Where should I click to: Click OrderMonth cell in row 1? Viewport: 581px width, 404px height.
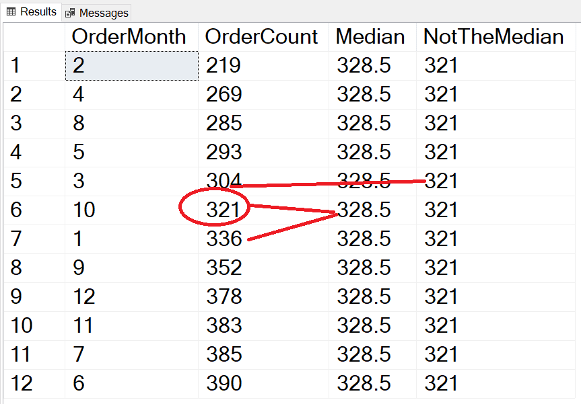131,65
